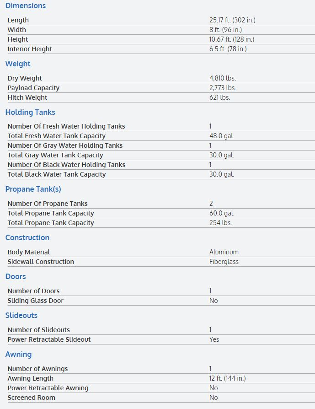315x409 pixels.
Task: Open the Holding Tanks section heading
Action: tap(30, 113)
